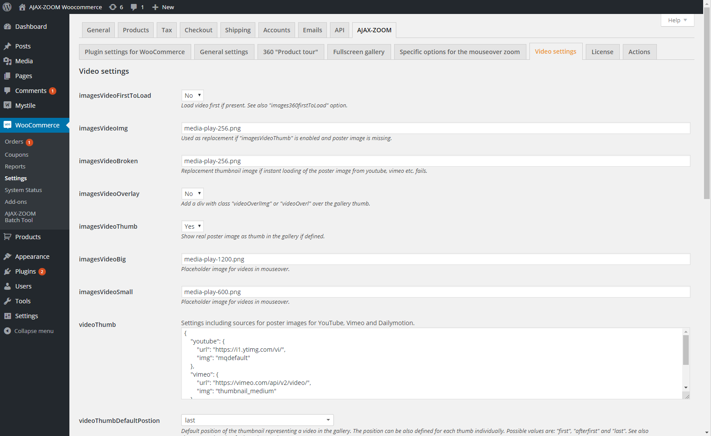
Task: Open General settings subtab
Action: pos(224,52)
